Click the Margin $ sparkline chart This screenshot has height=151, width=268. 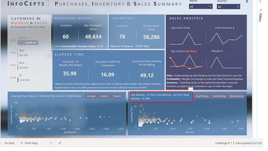tap(226, 63)
